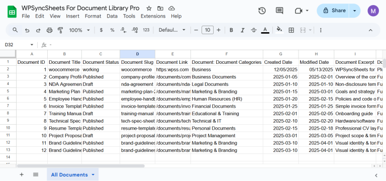Click the font size input field
386x181 pixels.
point(208,30)
